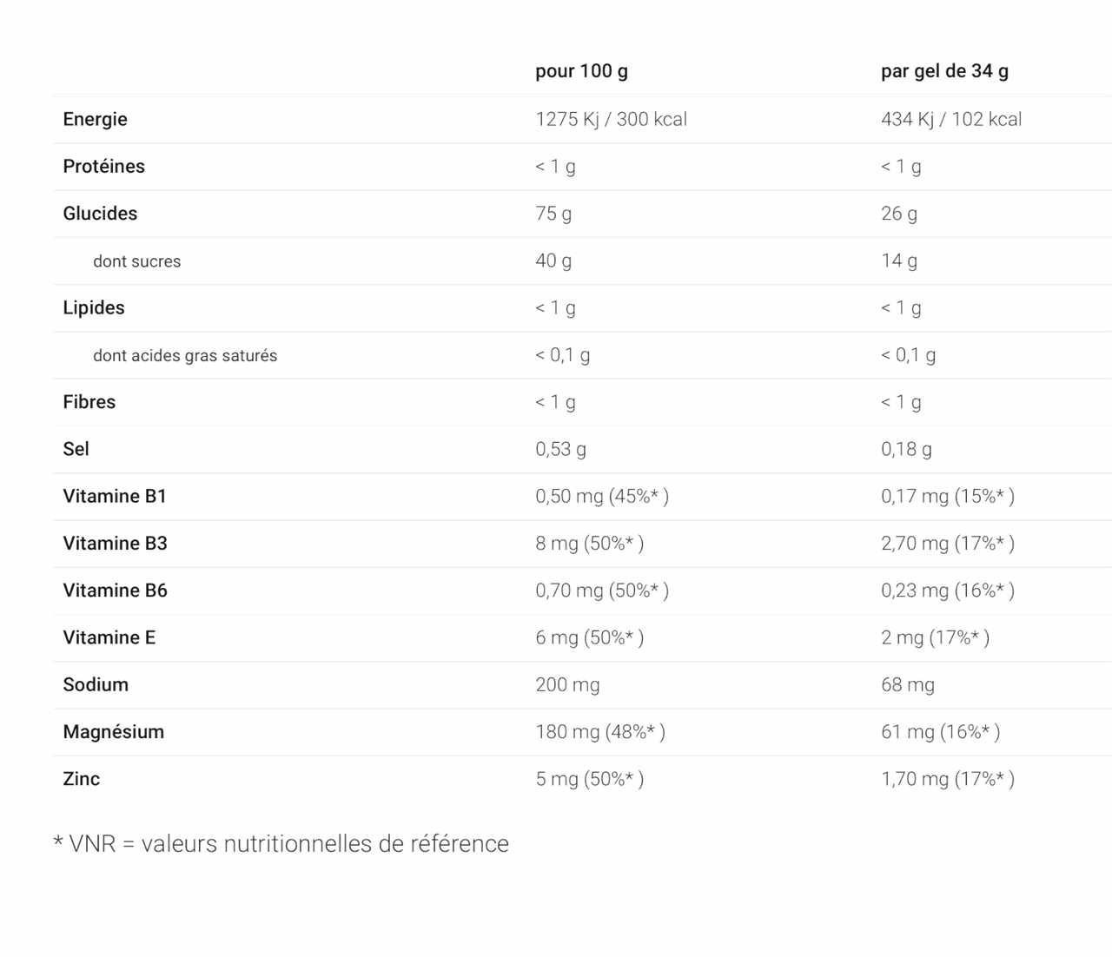The height and width of the screenshot is (957, 1112).
Task: Select the Vitamine B3 row label
Action: (x=115, y=544)
